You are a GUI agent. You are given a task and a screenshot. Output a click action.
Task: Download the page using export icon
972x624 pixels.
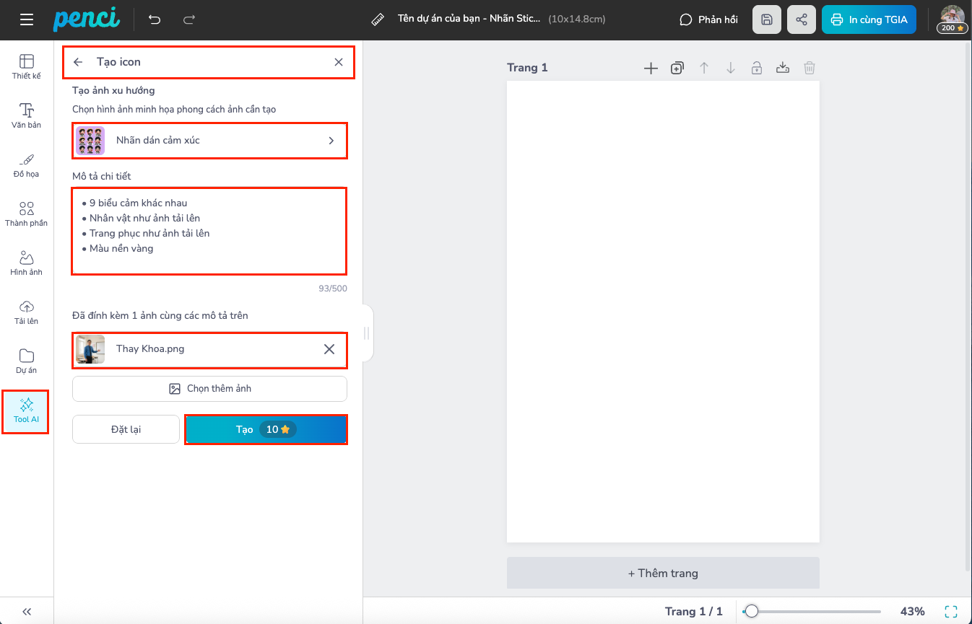(783, 69)
